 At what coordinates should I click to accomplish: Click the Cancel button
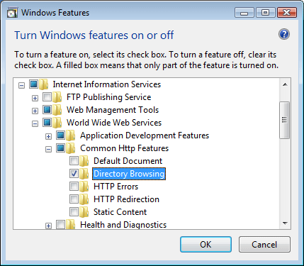tap(264, 245)
